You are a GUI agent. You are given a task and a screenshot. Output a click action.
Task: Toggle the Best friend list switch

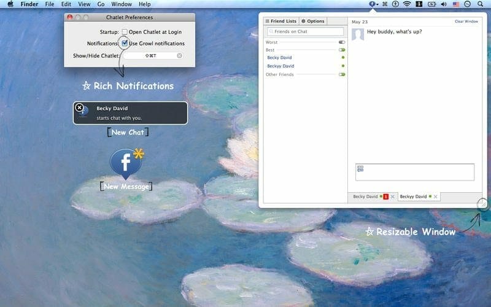(x=342, y=50)
